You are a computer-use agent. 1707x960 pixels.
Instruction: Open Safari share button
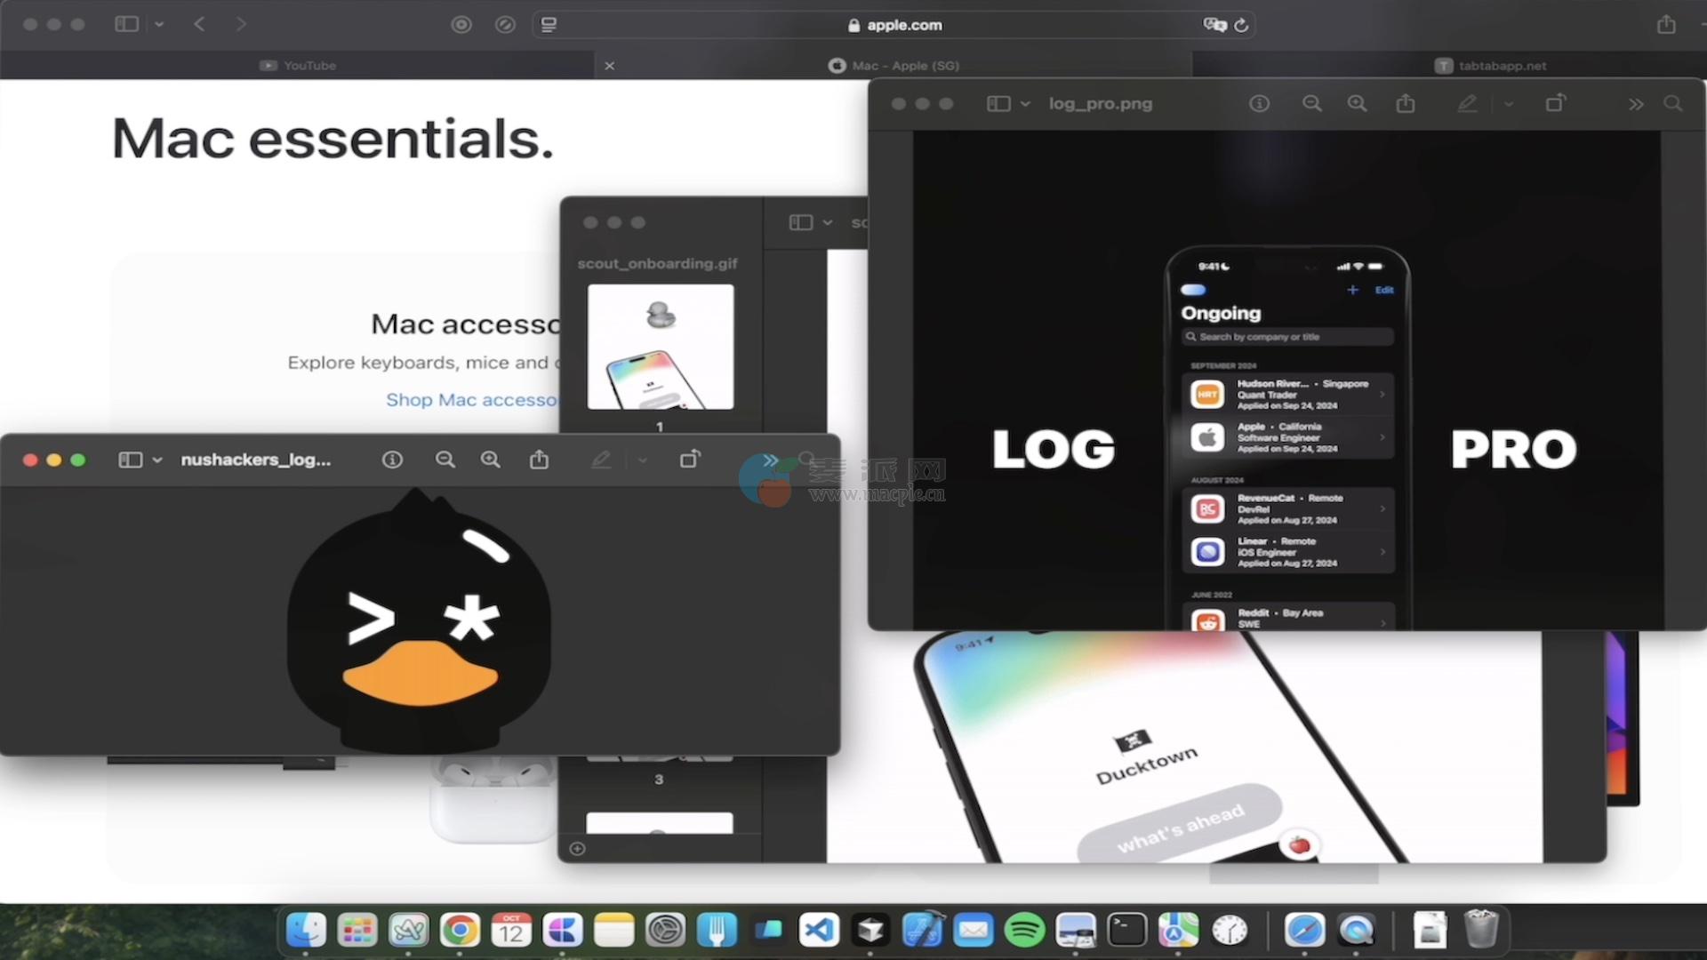tap(1666, 24)
